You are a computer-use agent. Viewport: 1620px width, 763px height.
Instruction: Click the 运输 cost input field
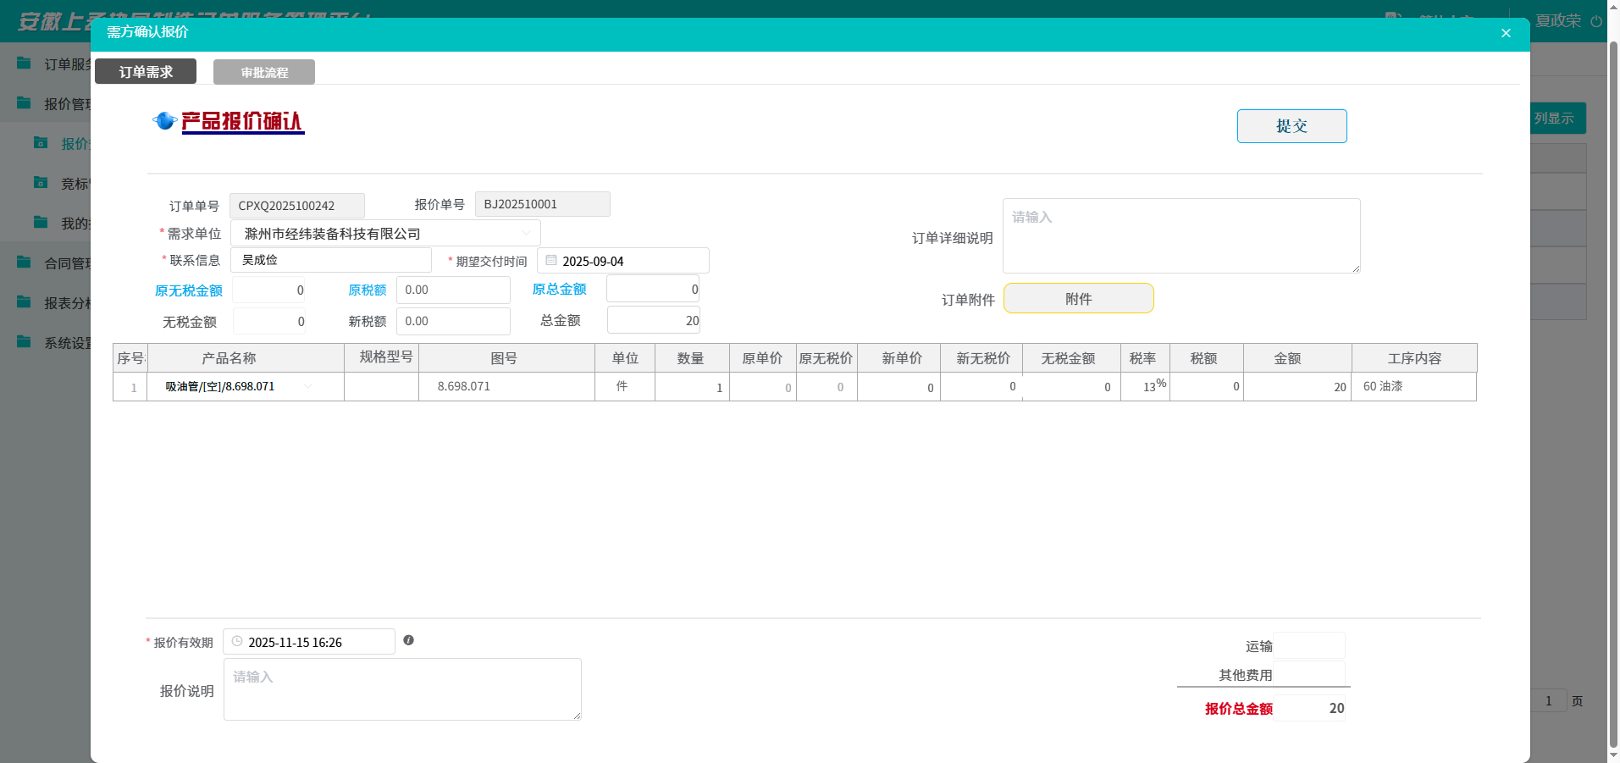pos(1308,645)
